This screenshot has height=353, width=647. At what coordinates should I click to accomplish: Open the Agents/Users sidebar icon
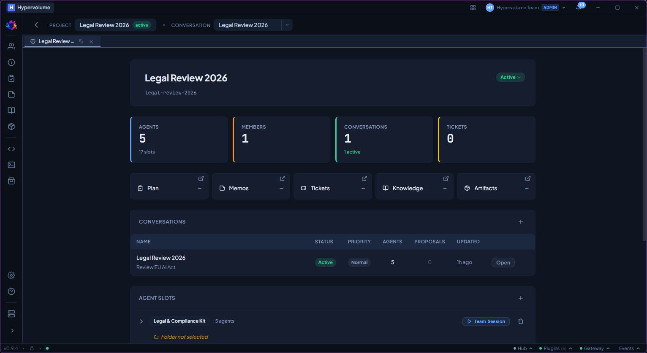[11, 46]
